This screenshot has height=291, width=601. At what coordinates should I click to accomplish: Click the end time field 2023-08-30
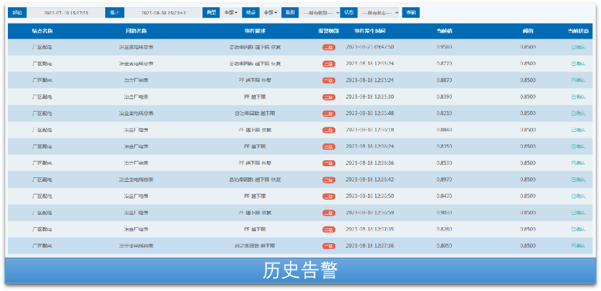pyautogui.click(x=162, y=12)
